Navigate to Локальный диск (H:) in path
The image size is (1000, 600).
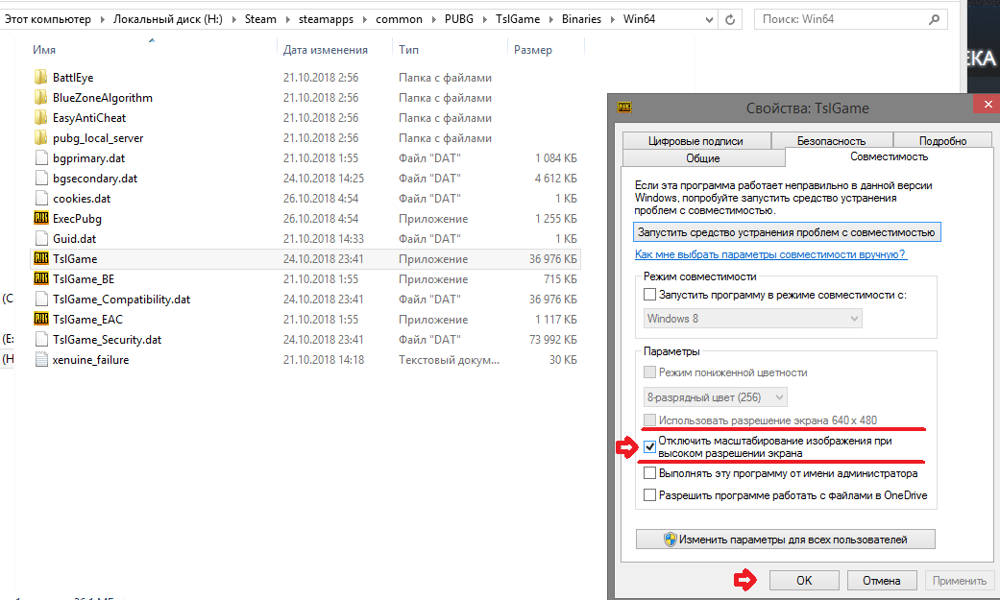168,19
